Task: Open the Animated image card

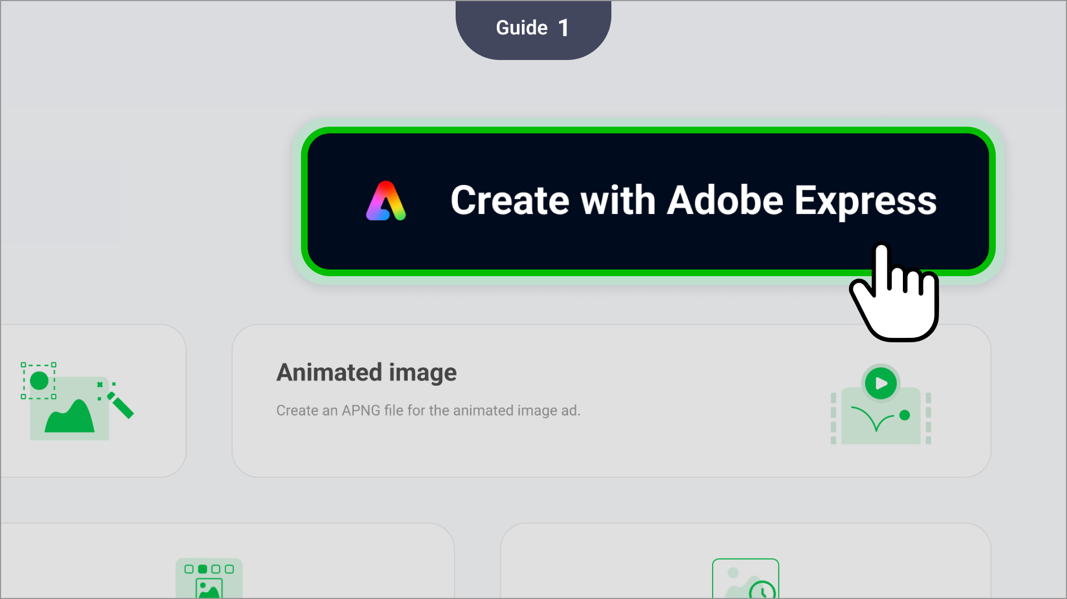Action: pos(611,401)
